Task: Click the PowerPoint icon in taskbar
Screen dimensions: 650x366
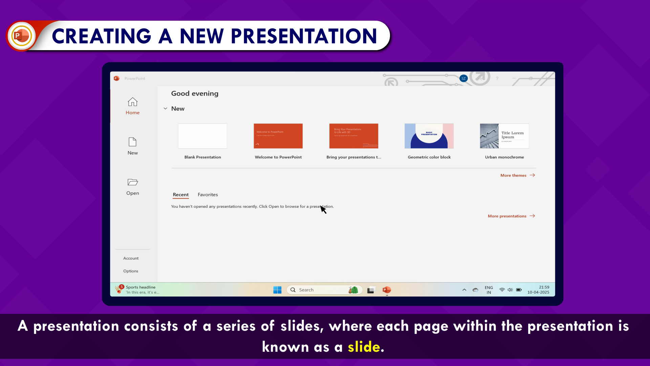Action: coord(387,290)
